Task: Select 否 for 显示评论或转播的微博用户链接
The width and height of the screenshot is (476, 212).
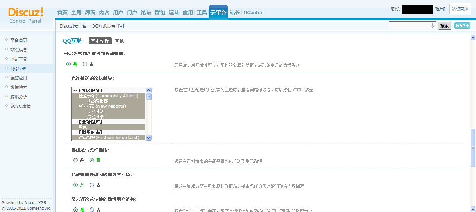Action: point(92,210)
